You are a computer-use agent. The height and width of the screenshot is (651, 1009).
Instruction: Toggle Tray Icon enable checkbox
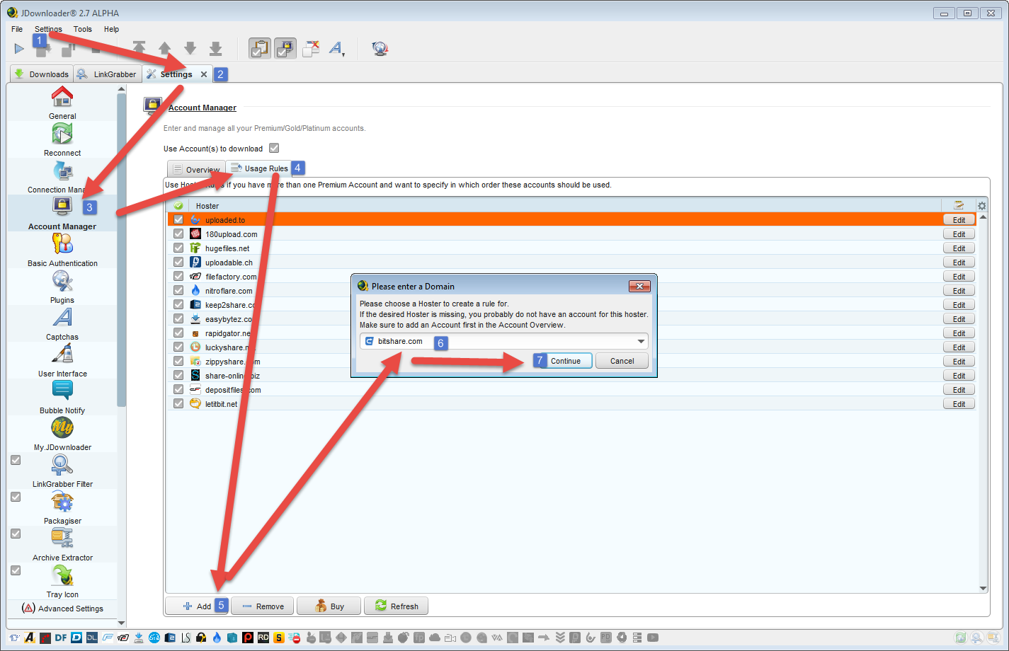coord(16,570)
